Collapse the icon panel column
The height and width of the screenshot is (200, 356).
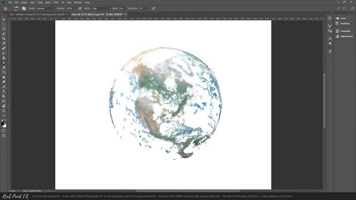click(332, 13)
